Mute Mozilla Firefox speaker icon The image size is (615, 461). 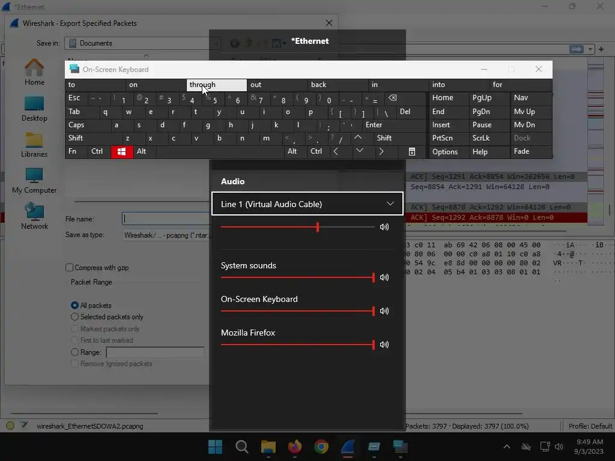(x=384, y=345)
